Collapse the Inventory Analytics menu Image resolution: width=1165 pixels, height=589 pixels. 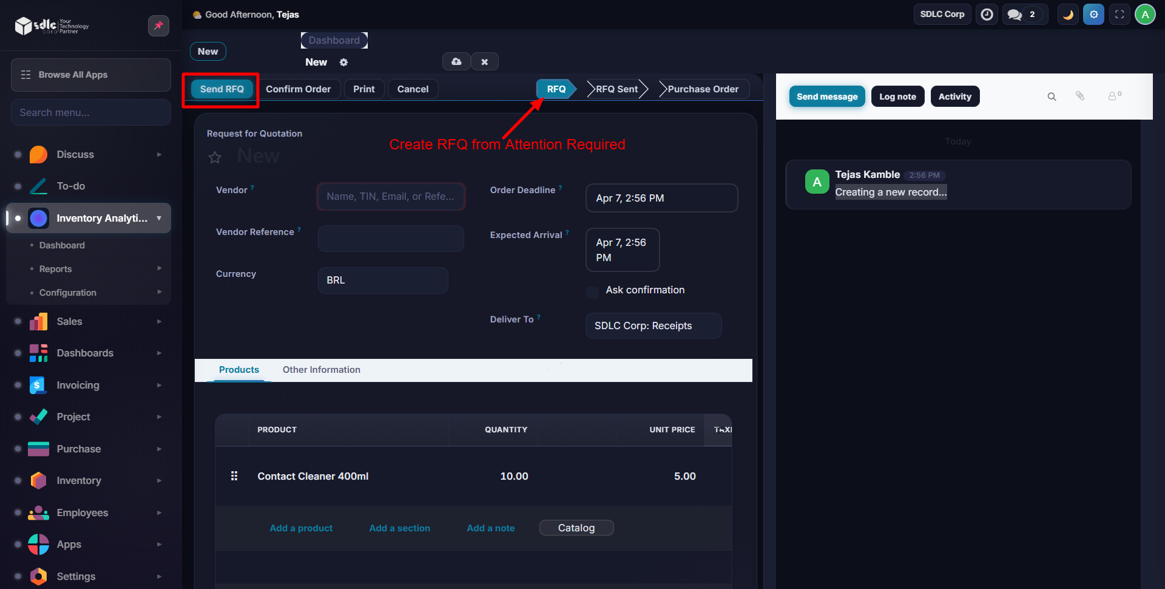click(159, 218)
